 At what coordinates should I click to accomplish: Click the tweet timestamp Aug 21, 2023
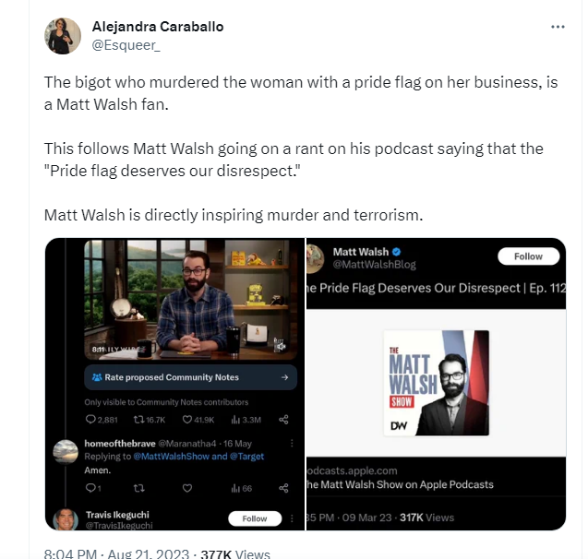(x=148, y=553)
